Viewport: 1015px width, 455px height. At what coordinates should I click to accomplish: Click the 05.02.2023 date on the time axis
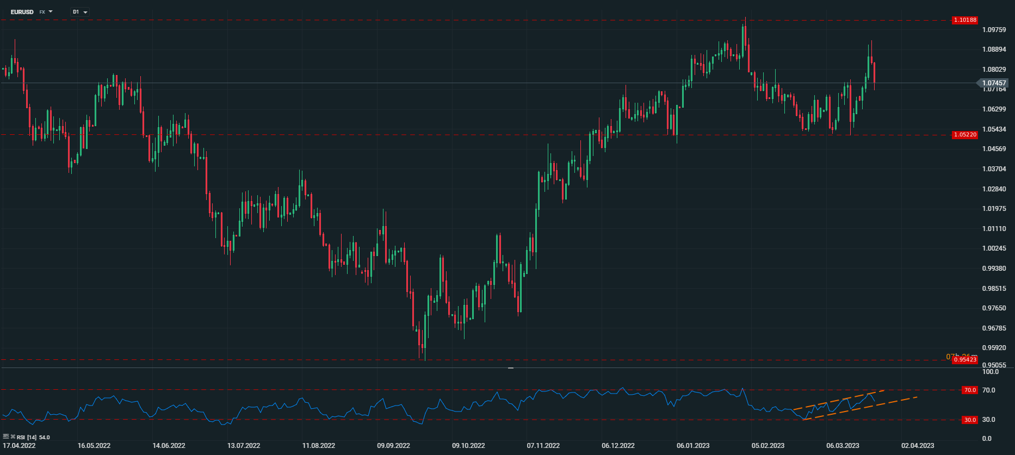pos(768,446)
